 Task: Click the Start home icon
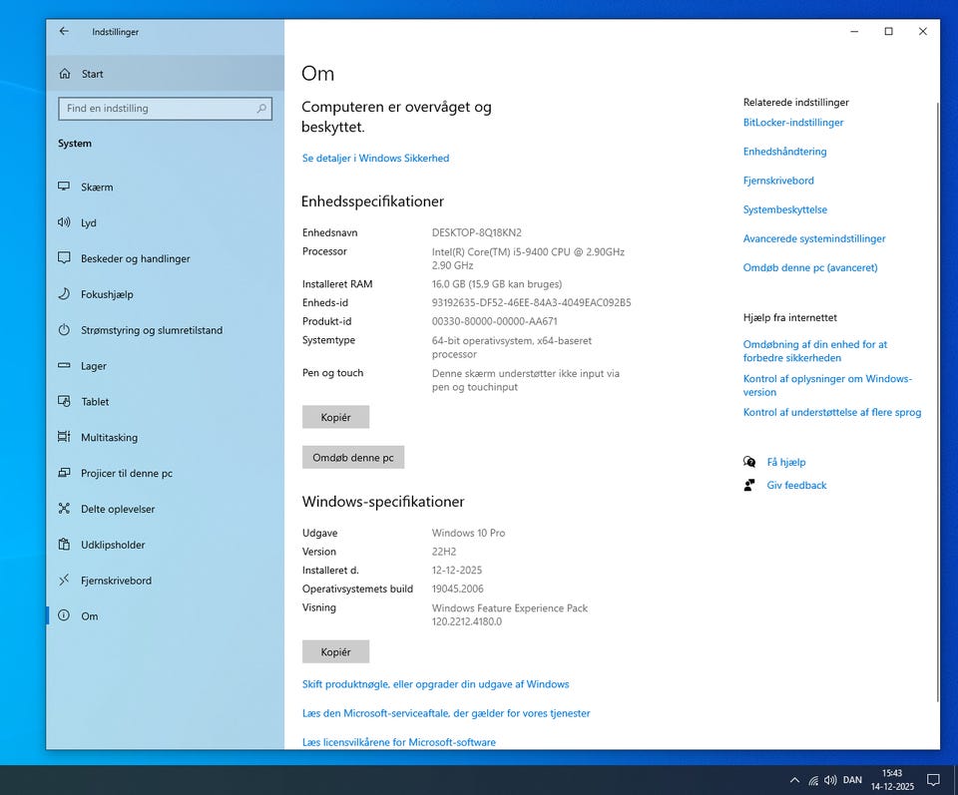(x=65, y=73)
